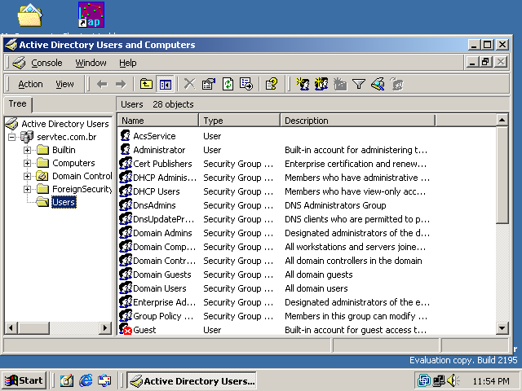This screenshot has height=391, width=522.
Task: Click tree pane horizontal scrollbar thumb
Action: click(33, 328)
